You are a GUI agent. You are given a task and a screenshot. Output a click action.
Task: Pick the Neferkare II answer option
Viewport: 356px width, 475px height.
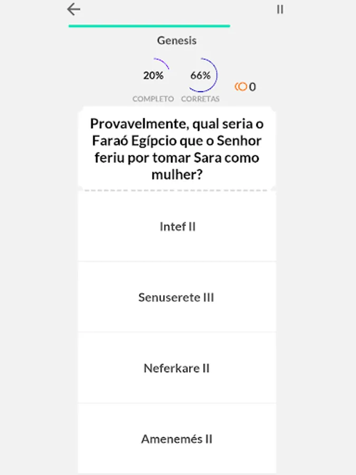pyautogui.click(x=177, y=368)
